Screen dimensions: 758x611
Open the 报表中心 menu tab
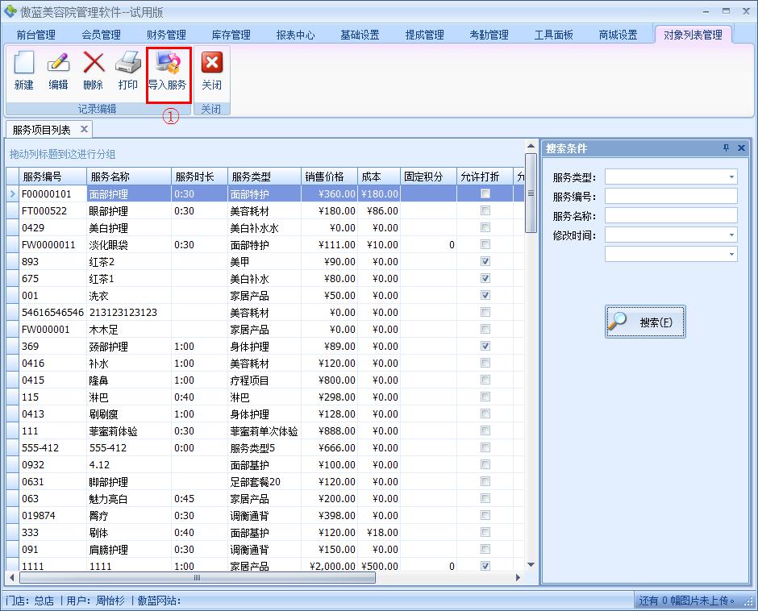point(295,35)
